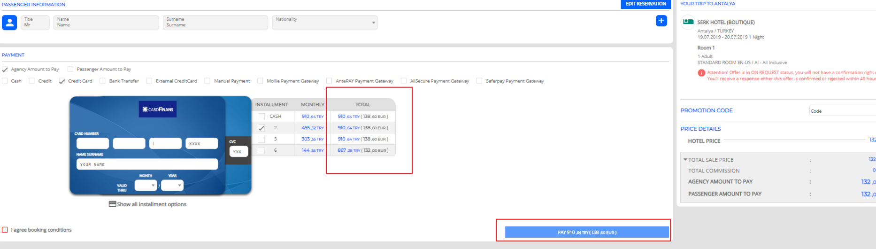
Task: Open the card expiry Month dropdown
Action: [x=146, y=186]
